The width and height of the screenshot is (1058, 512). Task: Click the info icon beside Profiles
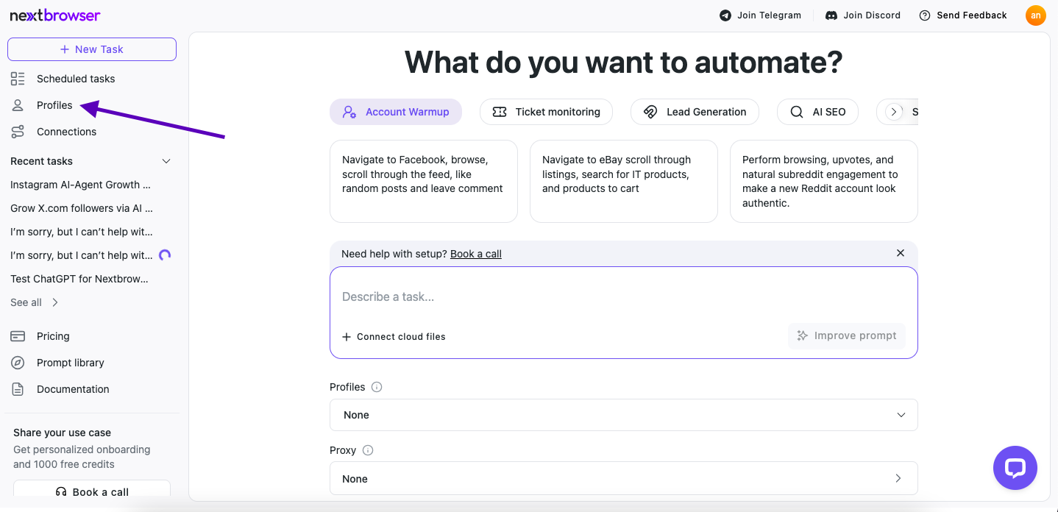click(377, 387)
